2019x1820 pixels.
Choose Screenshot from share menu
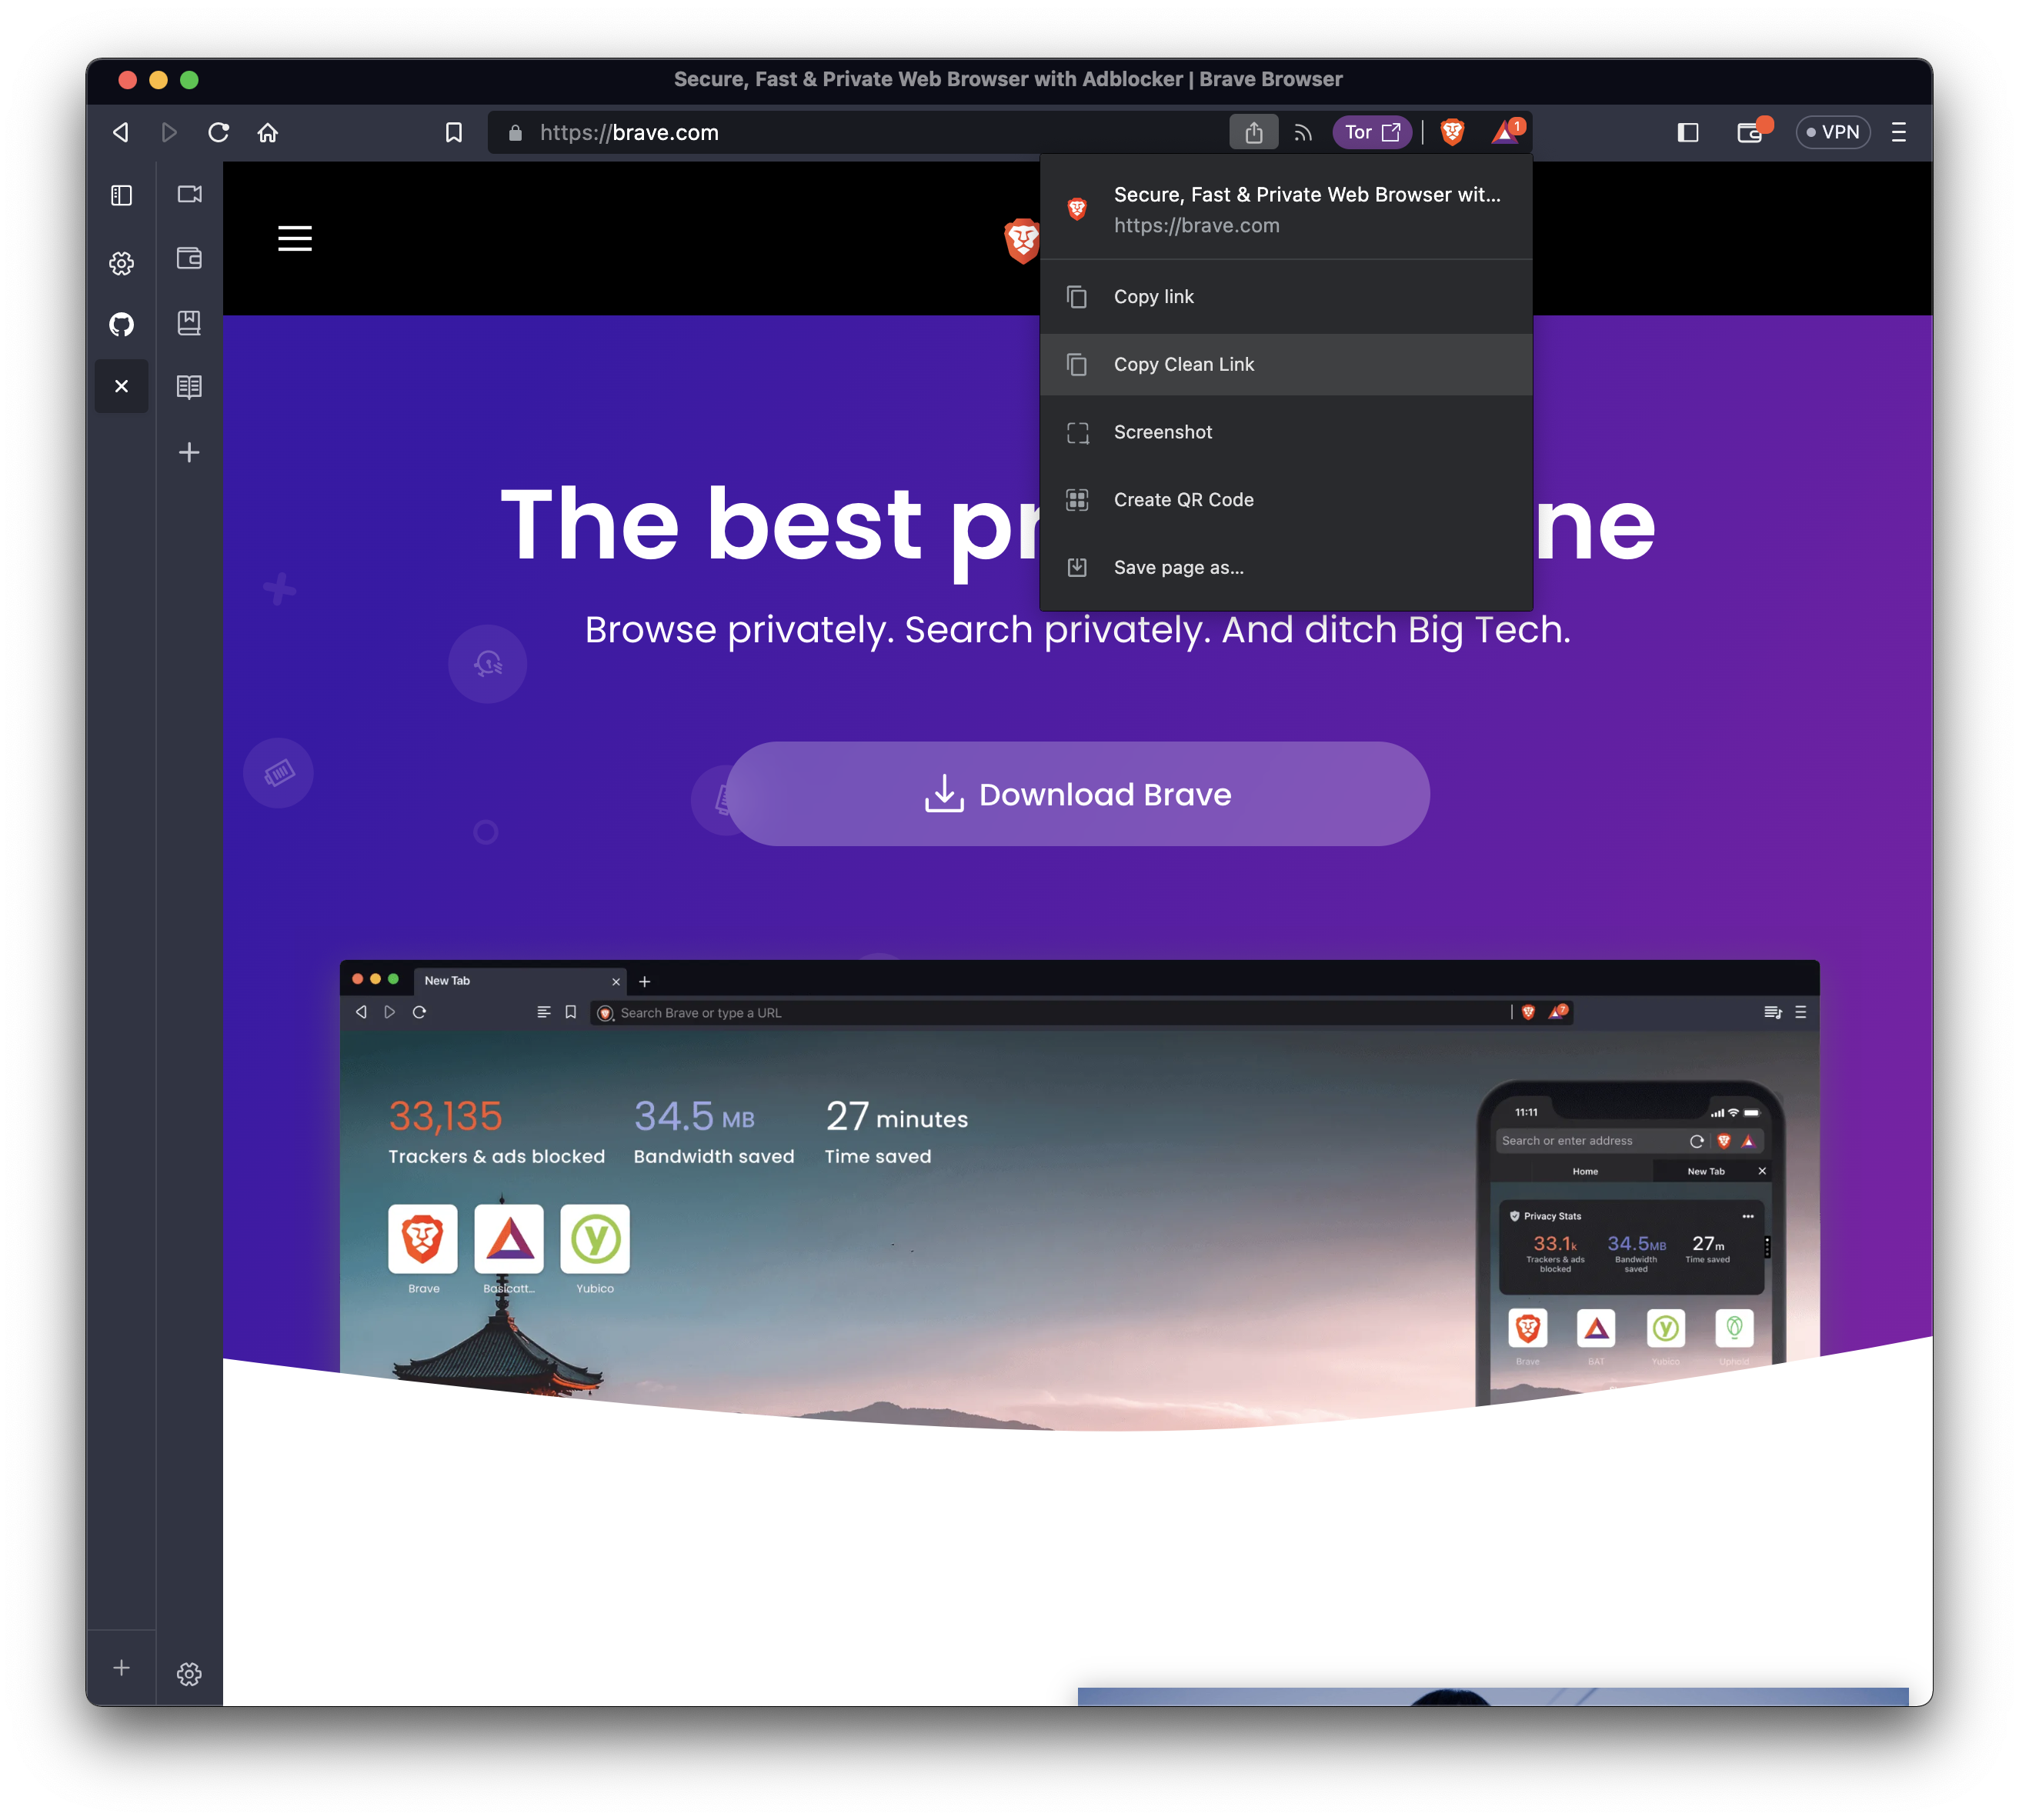point(1286,432)
